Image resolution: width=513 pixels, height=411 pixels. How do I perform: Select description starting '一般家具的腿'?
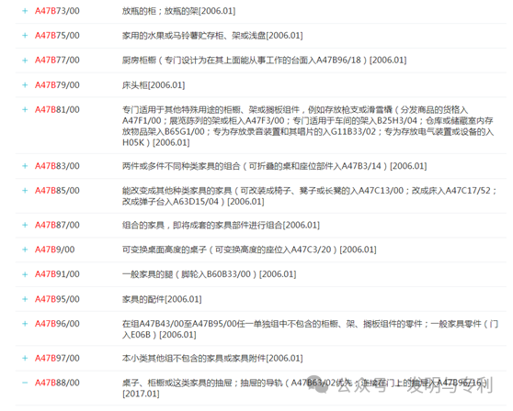pyautogui.click(x=209, y=274)
